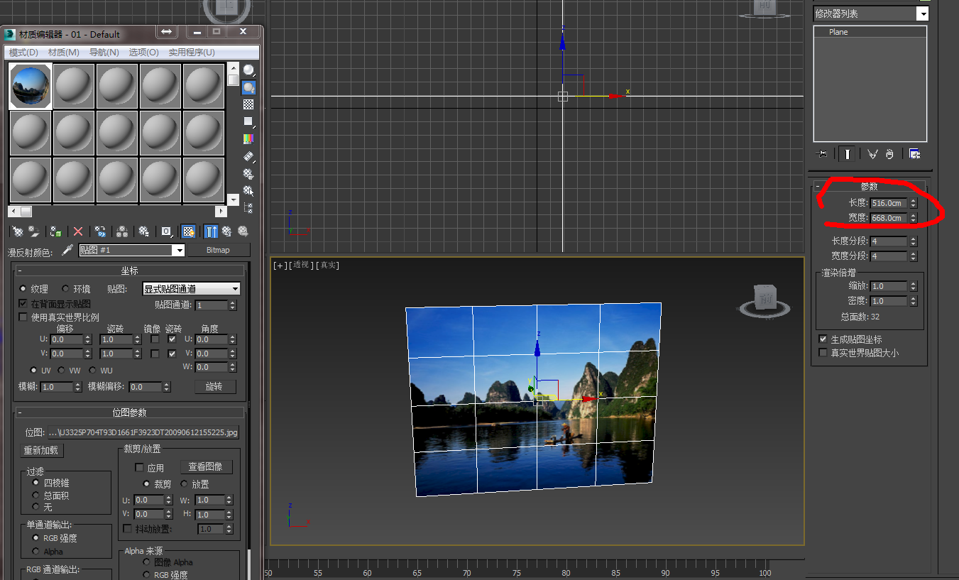
Task: Click Assign Material to Selection icon
Action: point(55,231)
